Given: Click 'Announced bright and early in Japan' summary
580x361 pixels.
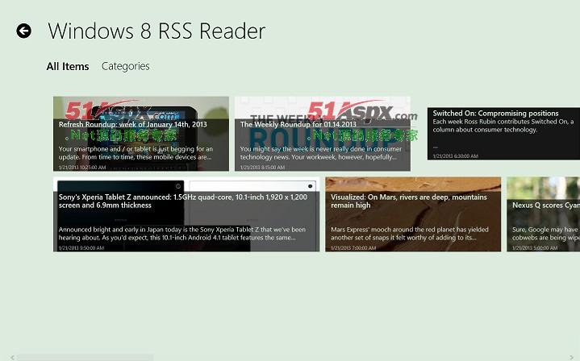Looking at the screenshot, I should (x=182, y=234).
